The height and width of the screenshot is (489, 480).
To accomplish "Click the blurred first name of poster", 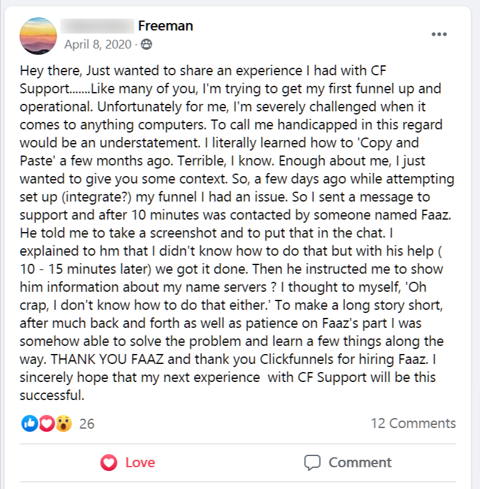I will coord(98,26).
